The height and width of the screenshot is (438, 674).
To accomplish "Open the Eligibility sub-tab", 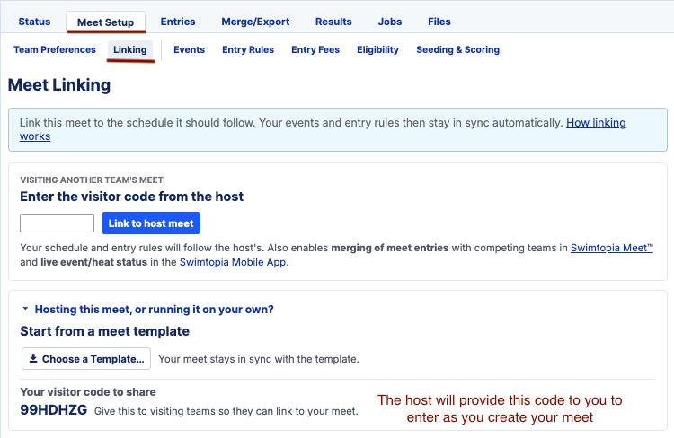I will coord(377,49).
